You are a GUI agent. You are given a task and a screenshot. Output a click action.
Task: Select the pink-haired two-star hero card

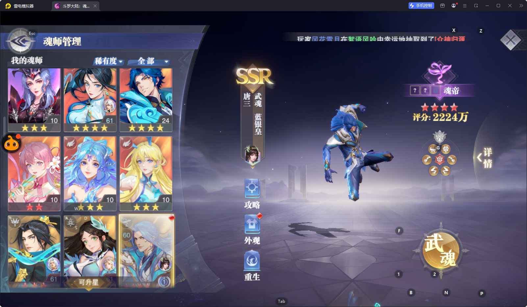pos(34,174)
